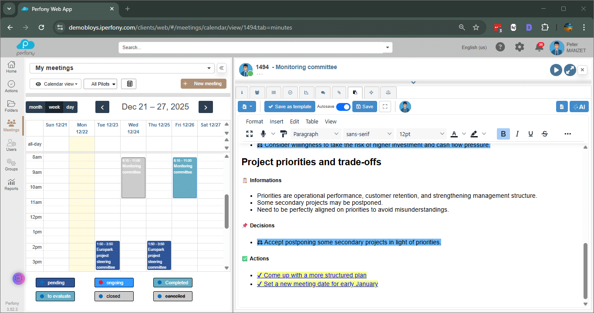Expand the 12pt font size dropdown

point(422,134)
